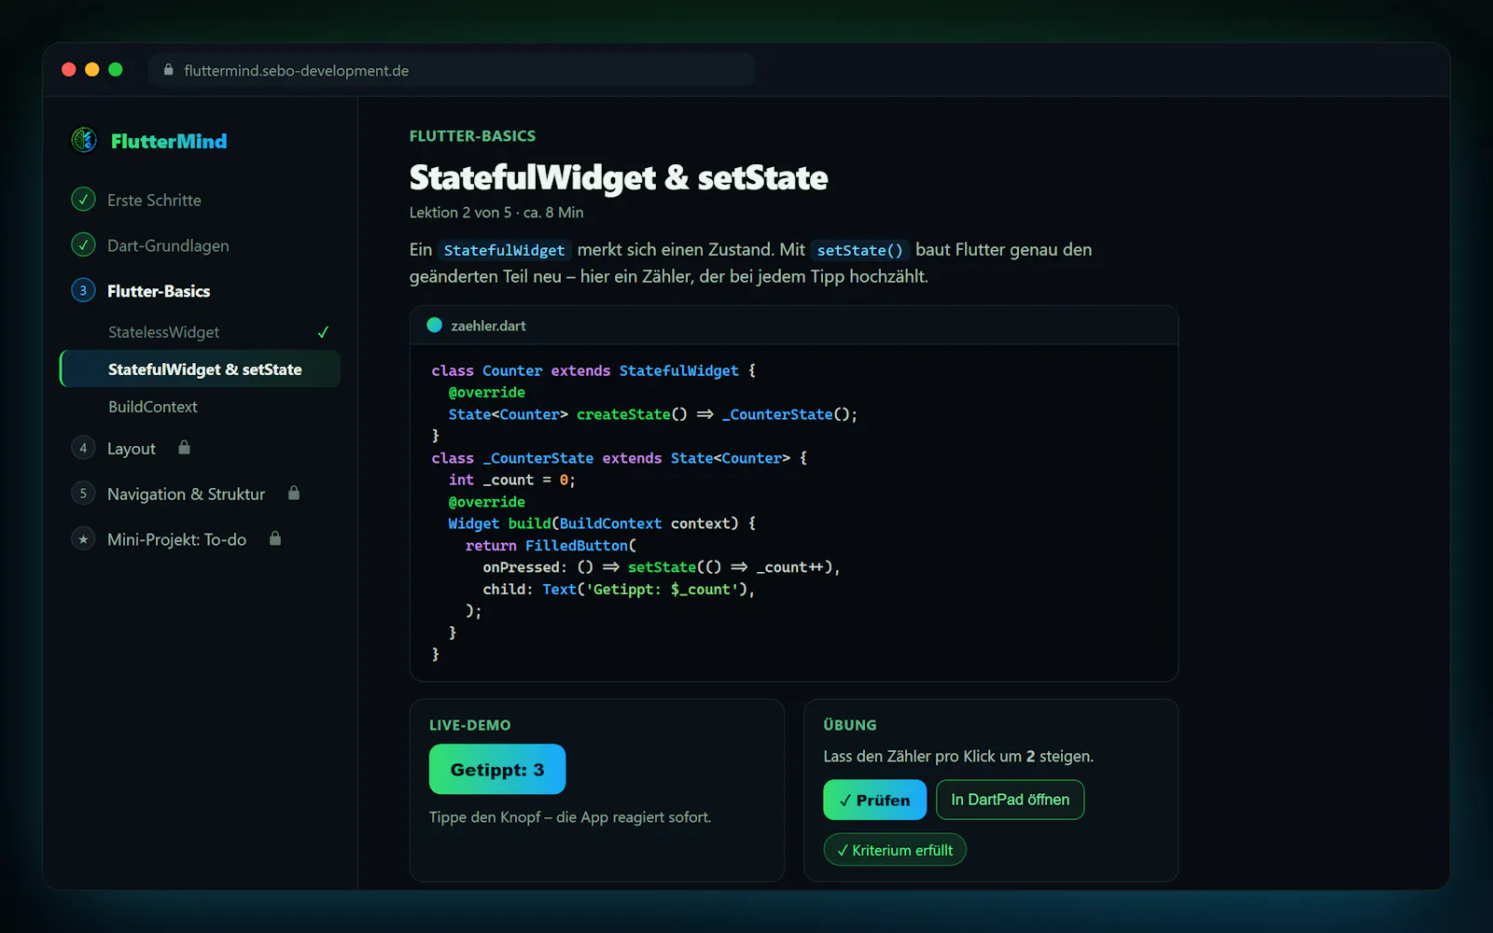Click the lock icon next to Layout
The height and width of the screenshot is (933, 1493).
pos(185,448)
